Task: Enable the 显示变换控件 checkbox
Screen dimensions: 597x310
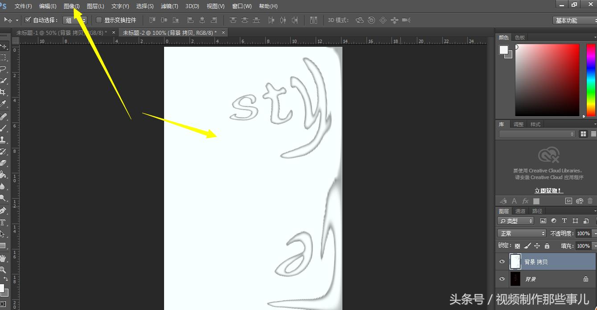Action: point(98,20)
